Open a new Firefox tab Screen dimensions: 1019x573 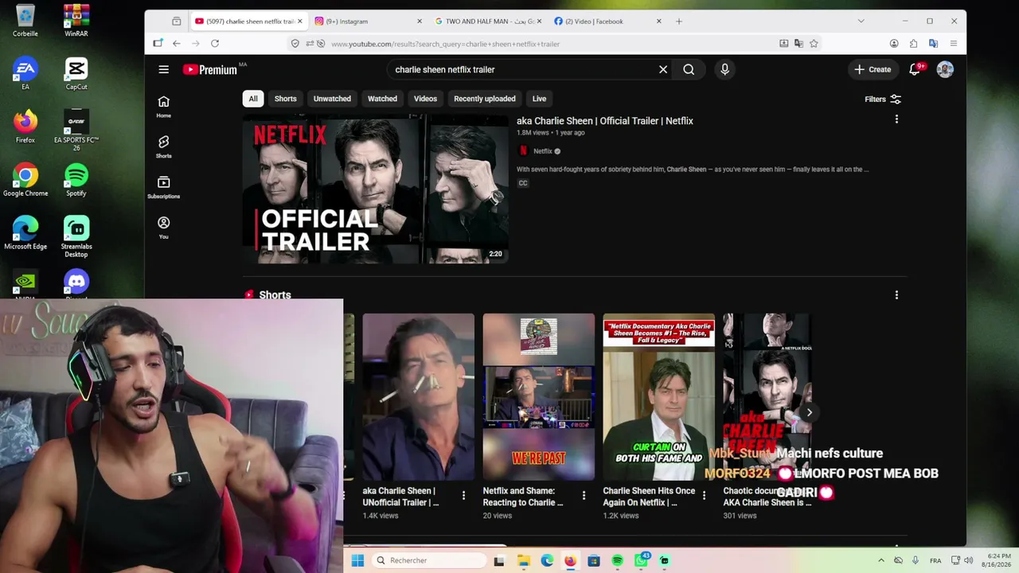click(x=679, y=21)
